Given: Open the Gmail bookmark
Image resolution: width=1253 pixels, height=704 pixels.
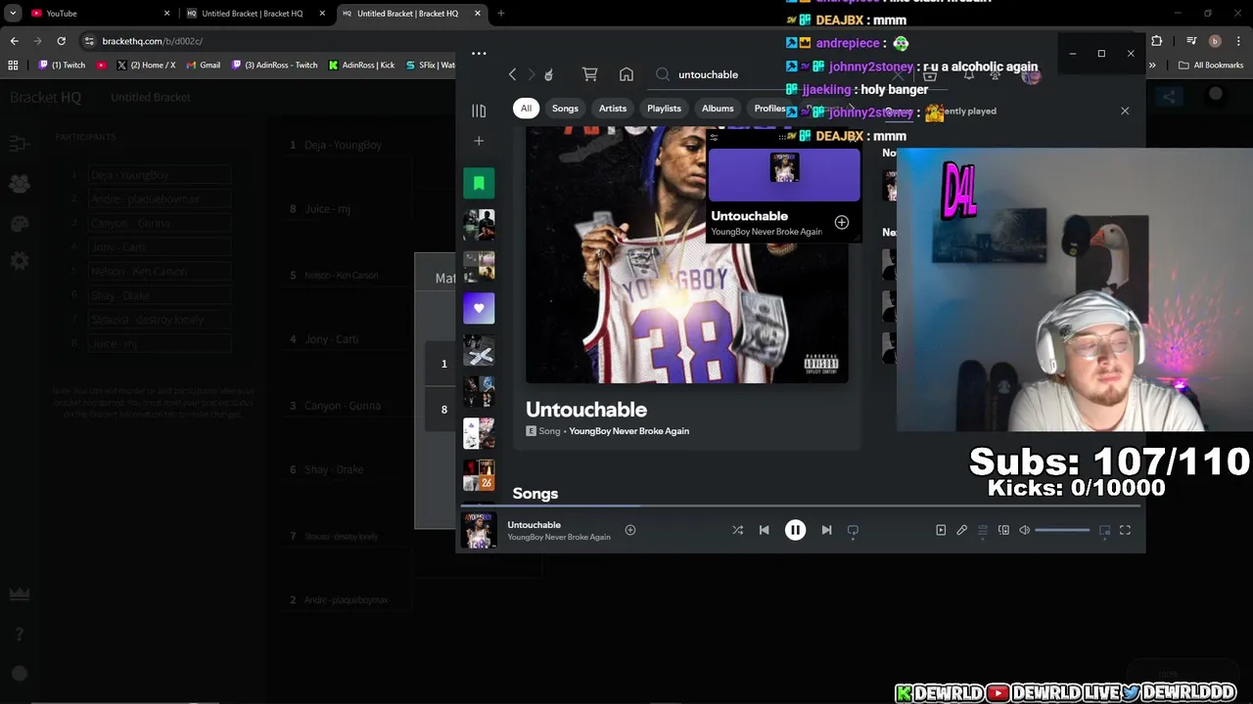Looking at the screenshot, I should pyautogui.click(x=203, y=66).
